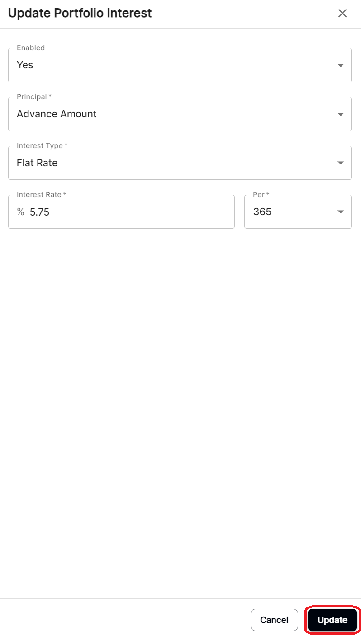361x636 pixels.
Task: Open the Interest Type selector showing Flat Rate
Action: (181, 163)
